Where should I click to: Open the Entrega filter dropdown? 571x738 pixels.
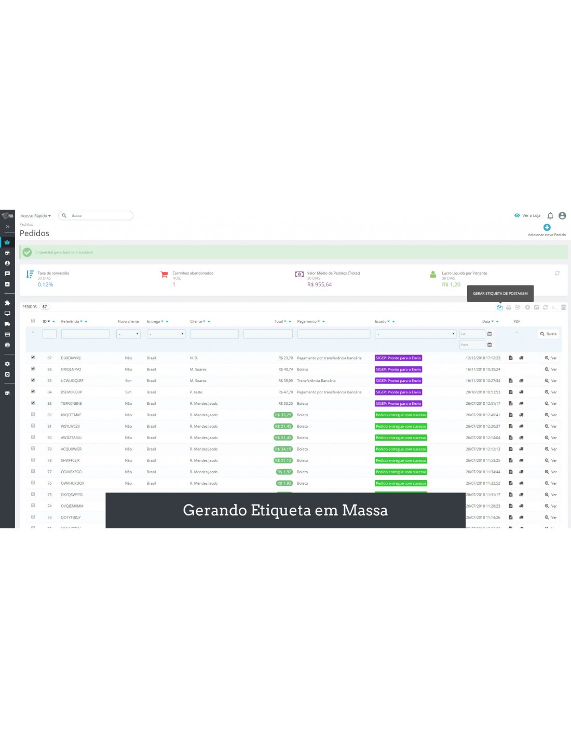166,334
